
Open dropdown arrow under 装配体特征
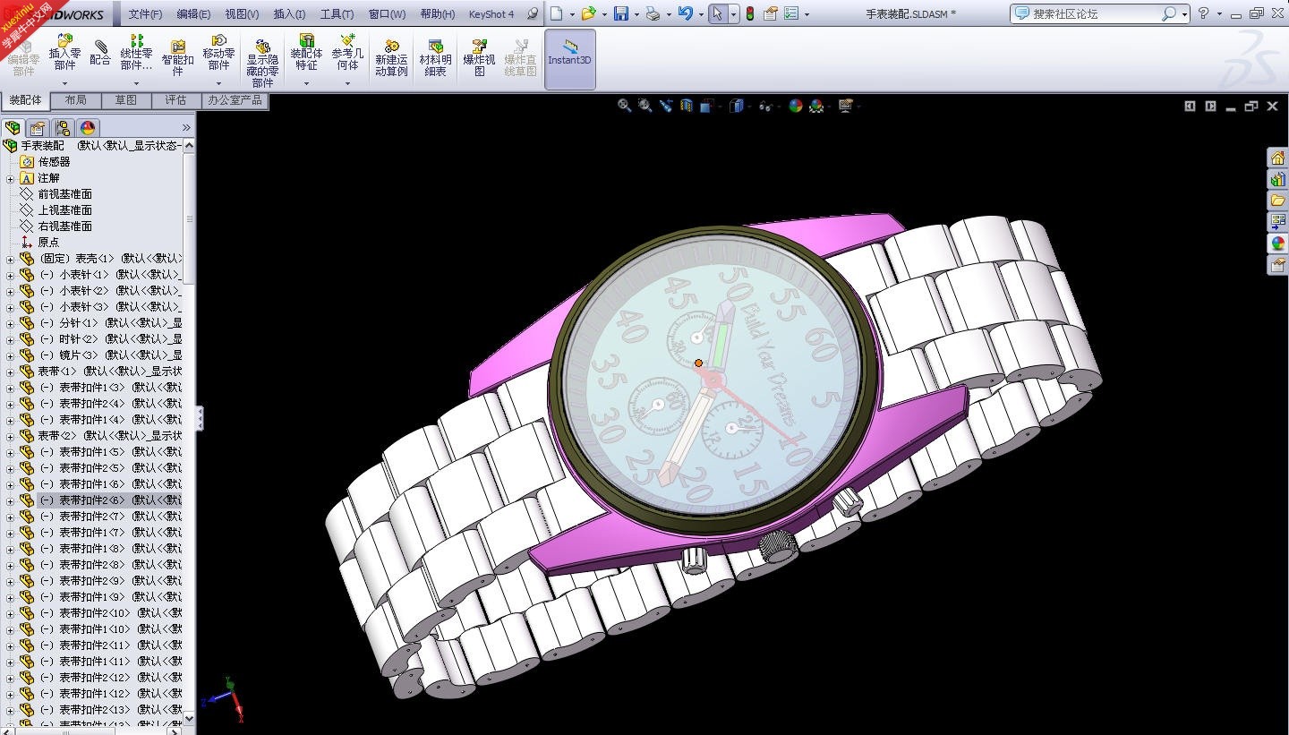306,83
